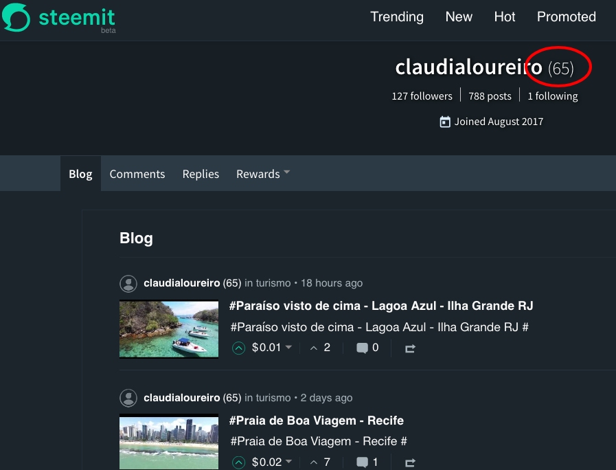Open the turismo tag on the 18 hours ago post
616x470 pixels.
pyautogui.click(x=273, y=283)
